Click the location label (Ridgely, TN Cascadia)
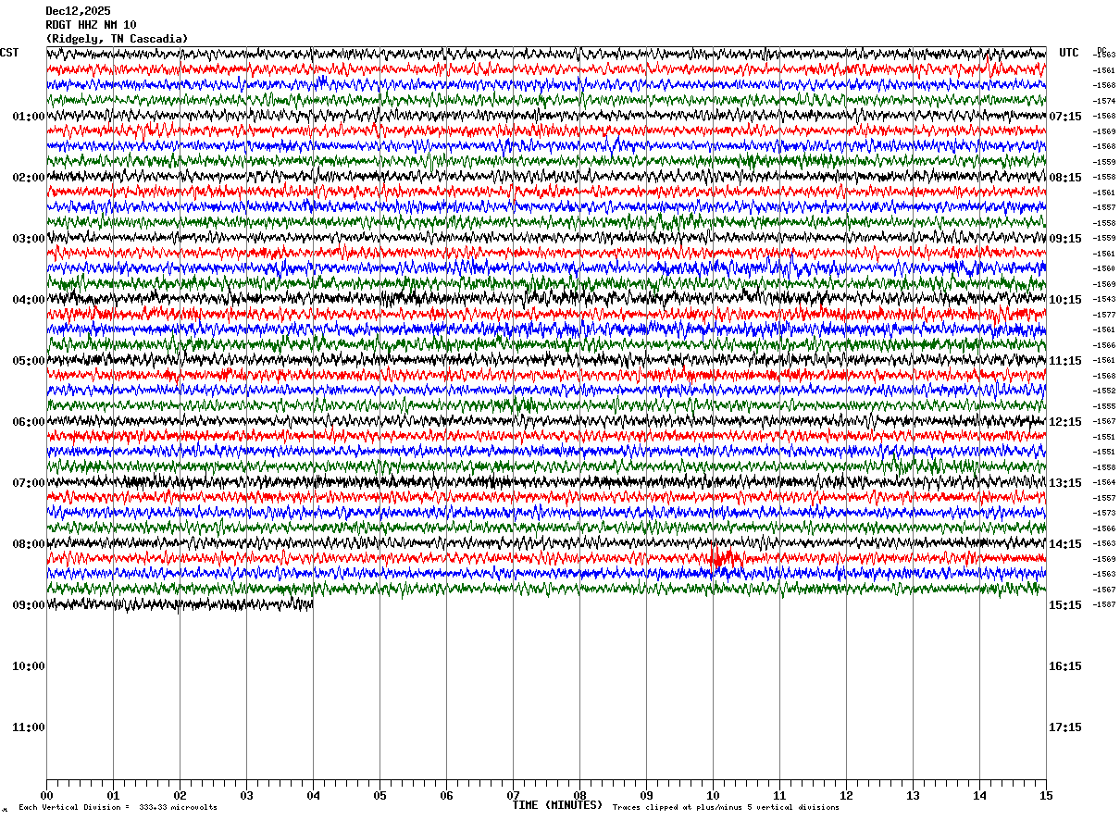Screen dimensions: 1120x820 pyautogui.click(x=117, y=39)
